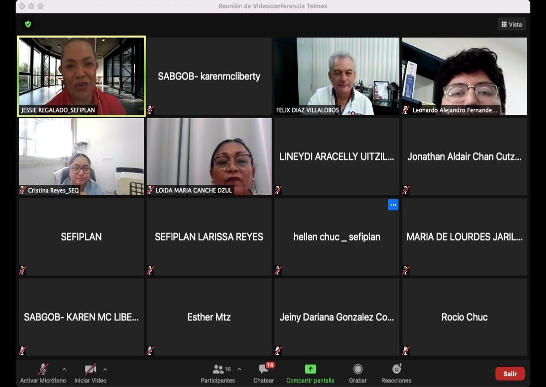Image resolution: width=546 pixels, height=387 pixels.
Task: Click muted mic icon on LOIDA MARIA CANCHE tile
Action: tap(150, 190)
